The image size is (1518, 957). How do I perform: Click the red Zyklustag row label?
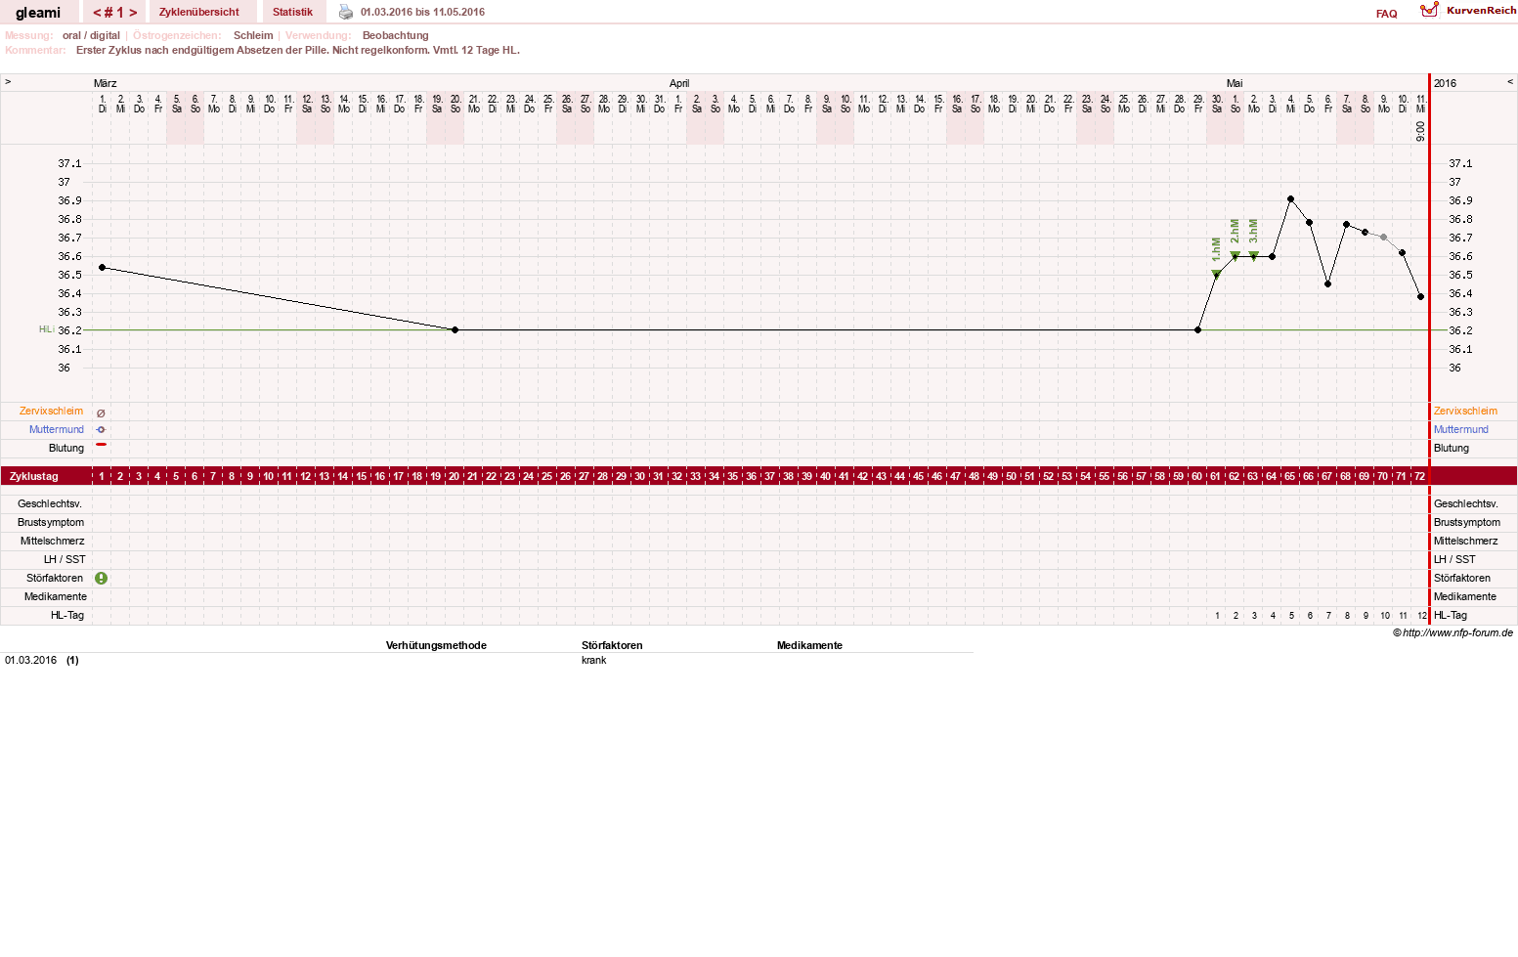point(34,476)
